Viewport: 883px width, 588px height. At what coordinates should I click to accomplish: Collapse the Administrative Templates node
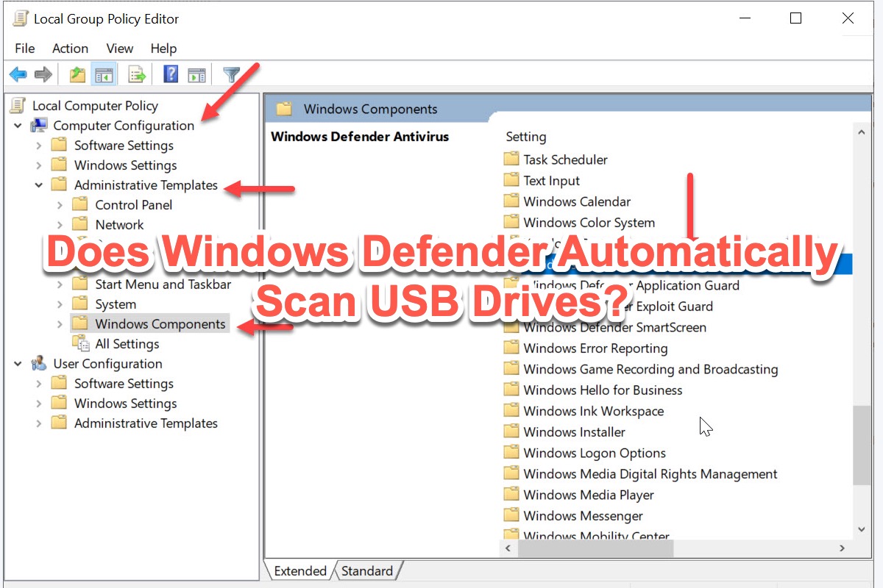(x=39, y=185)
